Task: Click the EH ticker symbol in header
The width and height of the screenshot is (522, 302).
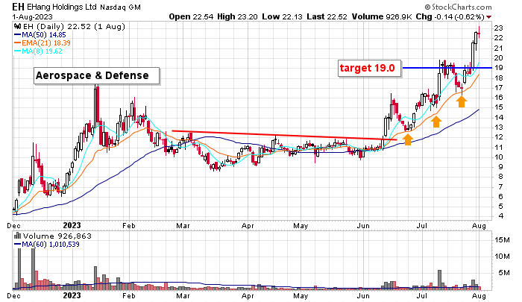Action: (x=18, y=7)
